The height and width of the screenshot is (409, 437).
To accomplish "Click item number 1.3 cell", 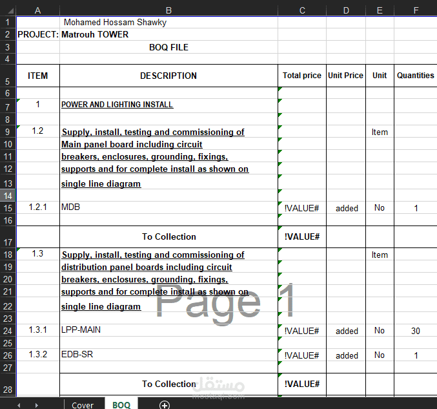I will coord(38,253).
